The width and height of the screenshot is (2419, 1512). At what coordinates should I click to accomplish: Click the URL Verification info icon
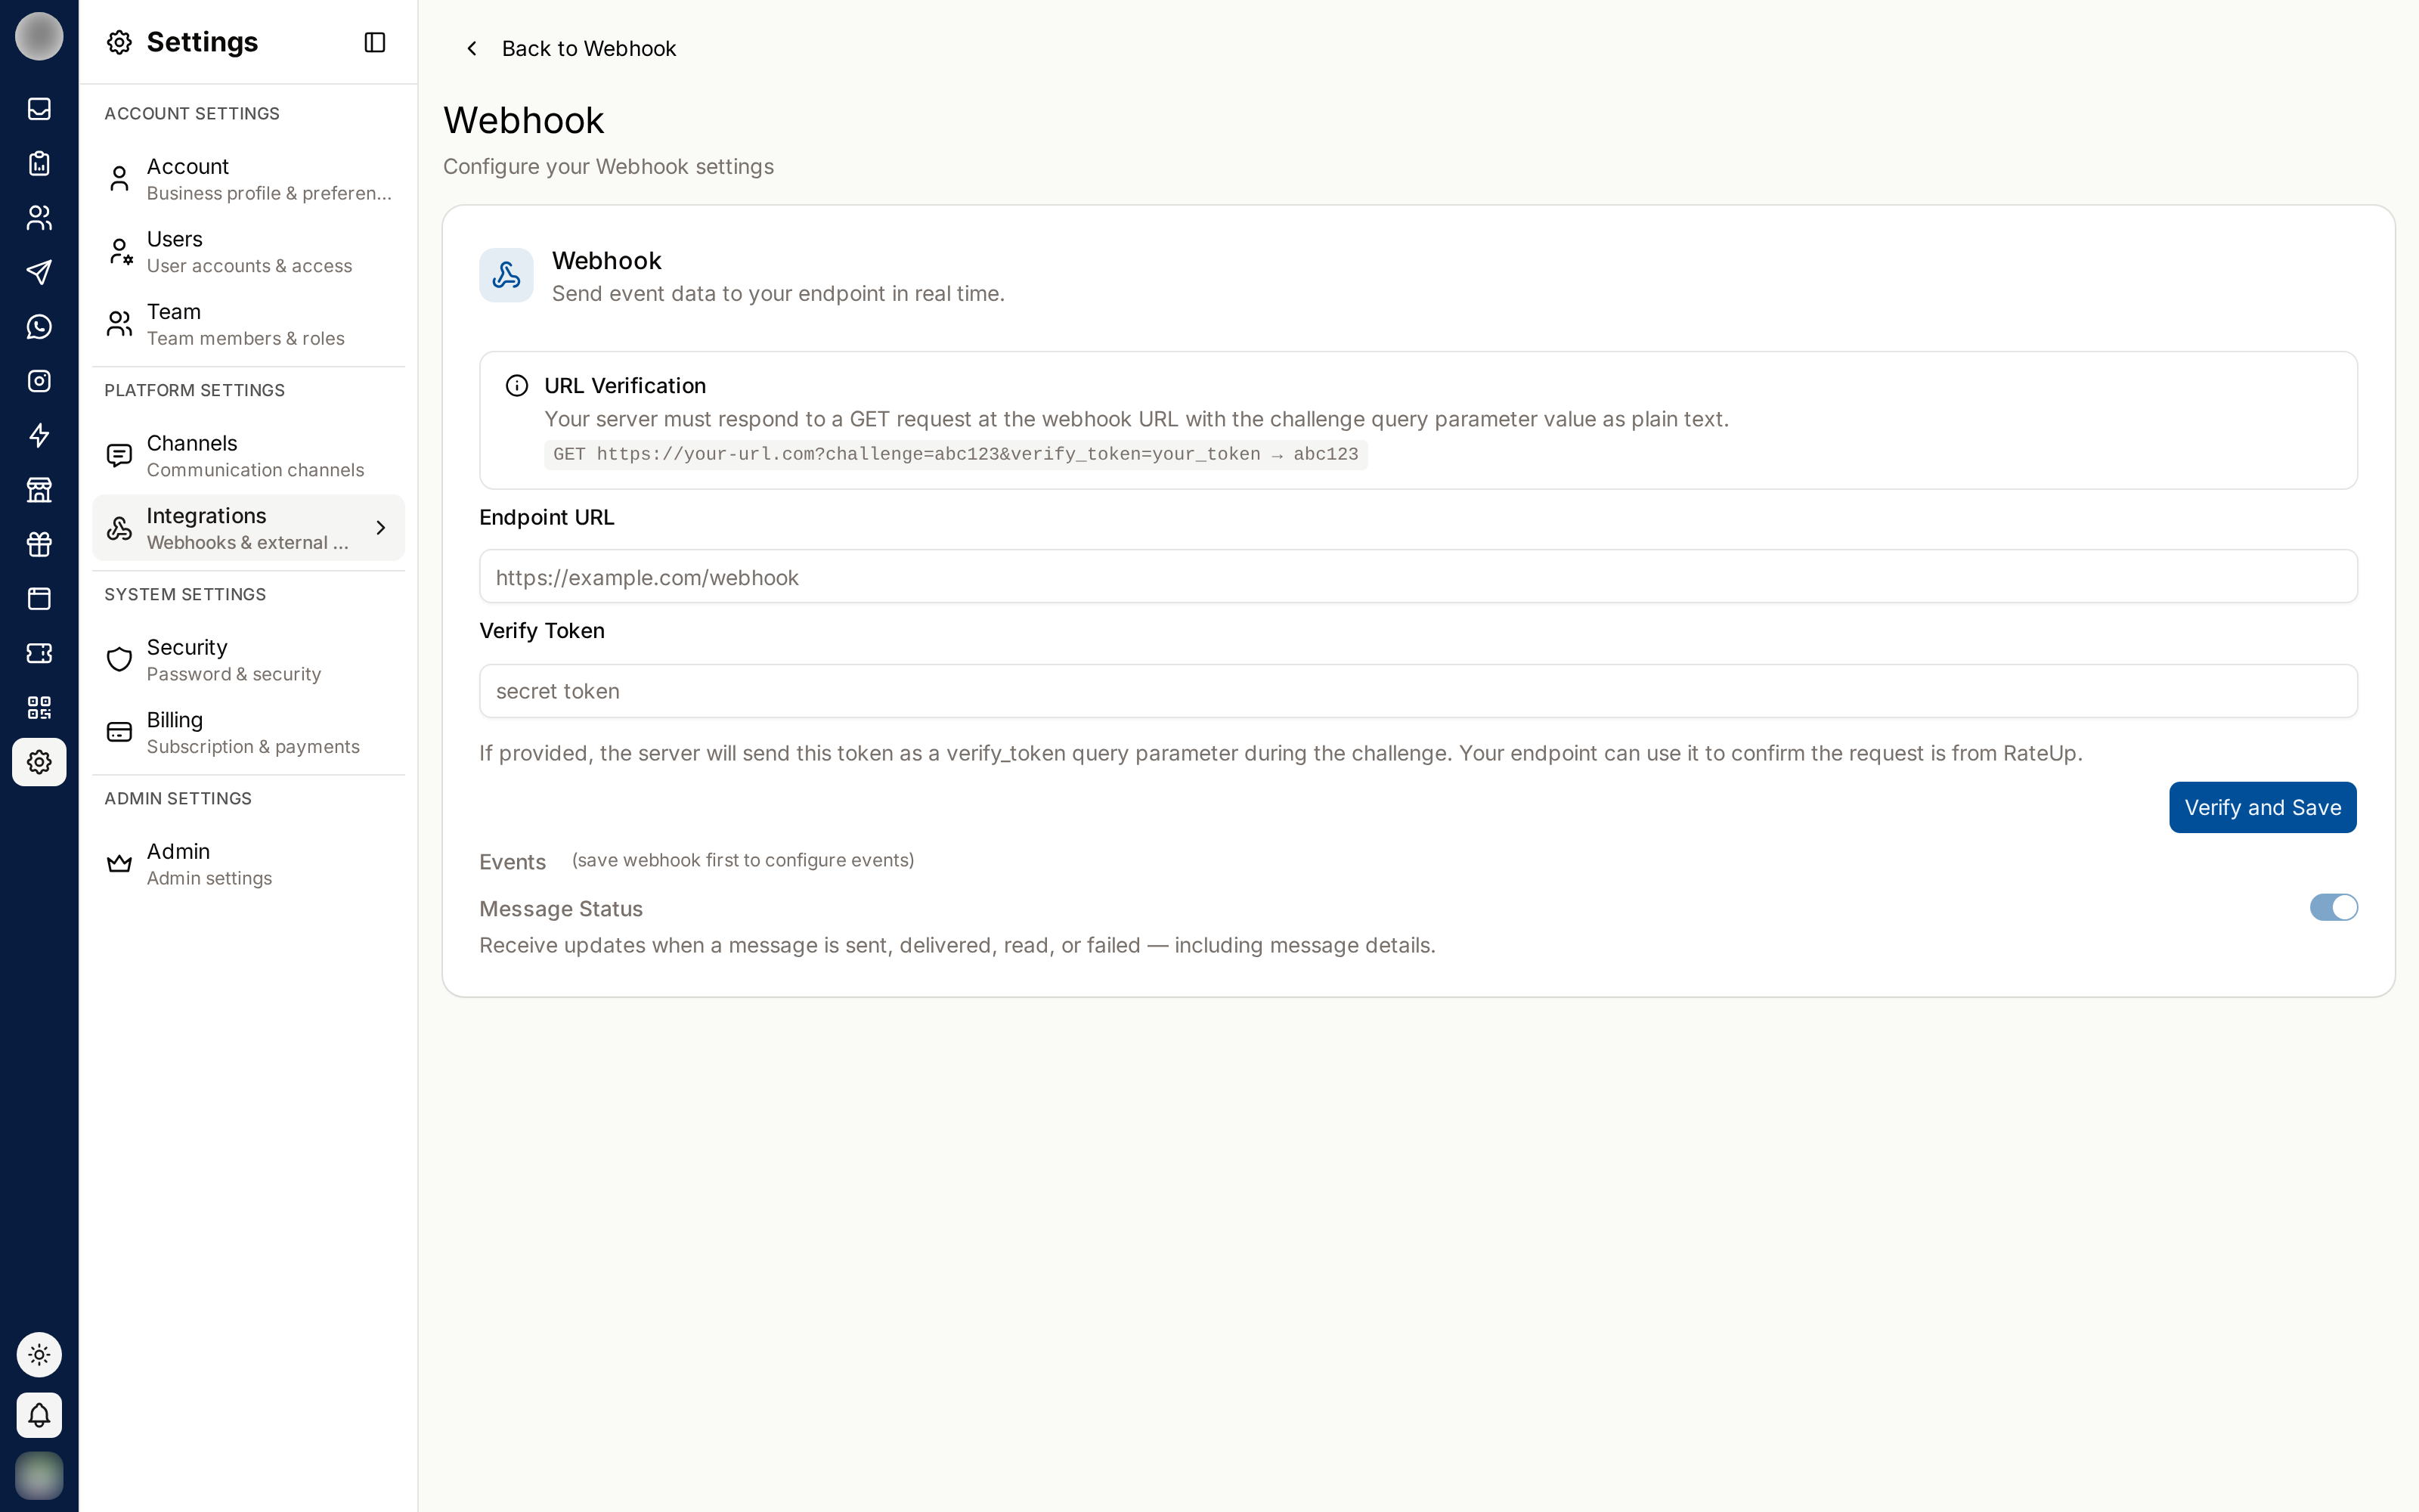point(517,386)
